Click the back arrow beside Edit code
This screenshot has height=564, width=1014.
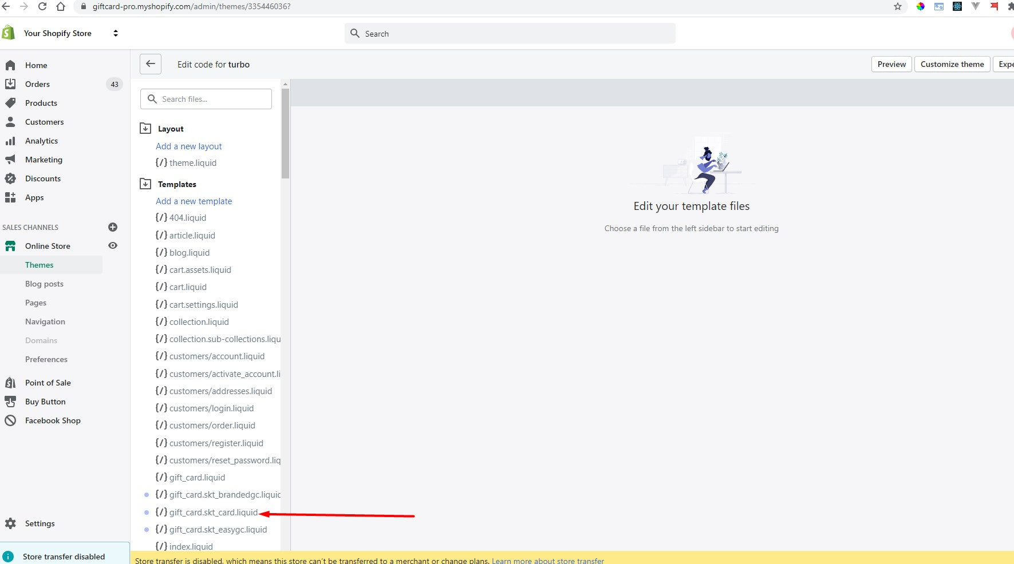click(150, 64)
